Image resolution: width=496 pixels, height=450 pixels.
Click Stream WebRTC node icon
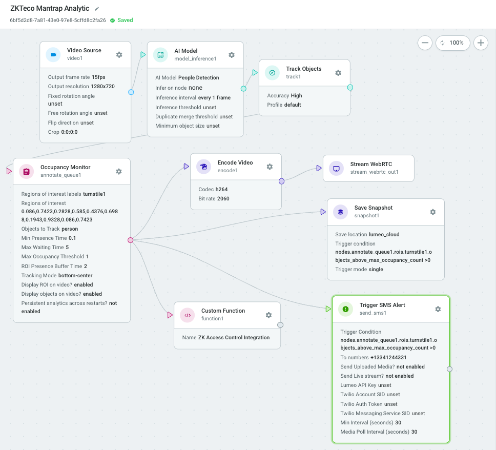(x=336, y=168)
